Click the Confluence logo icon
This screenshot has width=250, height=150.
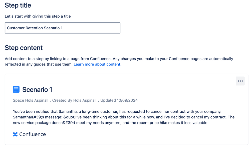15,134
